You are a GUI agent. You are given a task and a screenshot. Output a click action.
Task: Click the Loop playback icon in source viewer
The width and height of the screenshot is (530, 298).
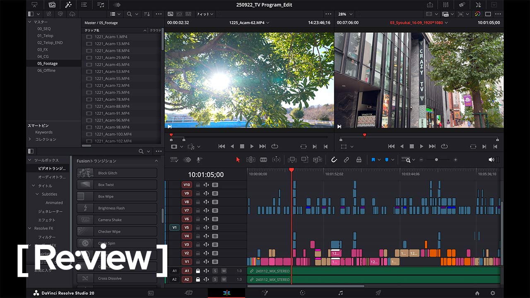[x=275, y=147]
